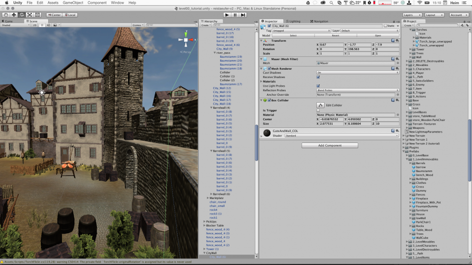The width and height of the screenshot is (472, 265).
Task: Click the Edit Collider icon button
Action: tap(320, 105)
